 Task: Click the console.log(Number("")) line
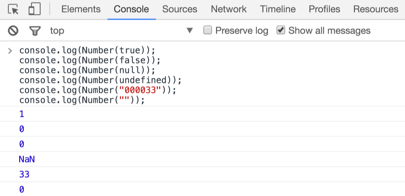tap(82, 100)
